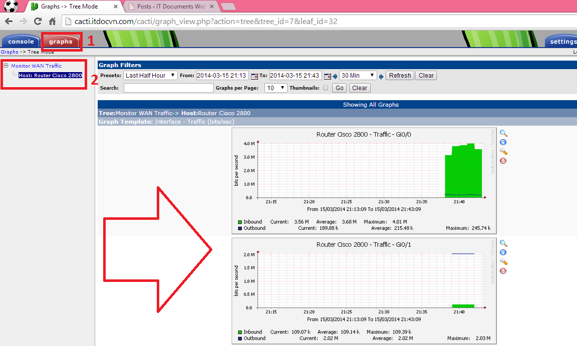Open graph source wrench icon for Gi0/0
577x346 pixels.
coord(503,152)
